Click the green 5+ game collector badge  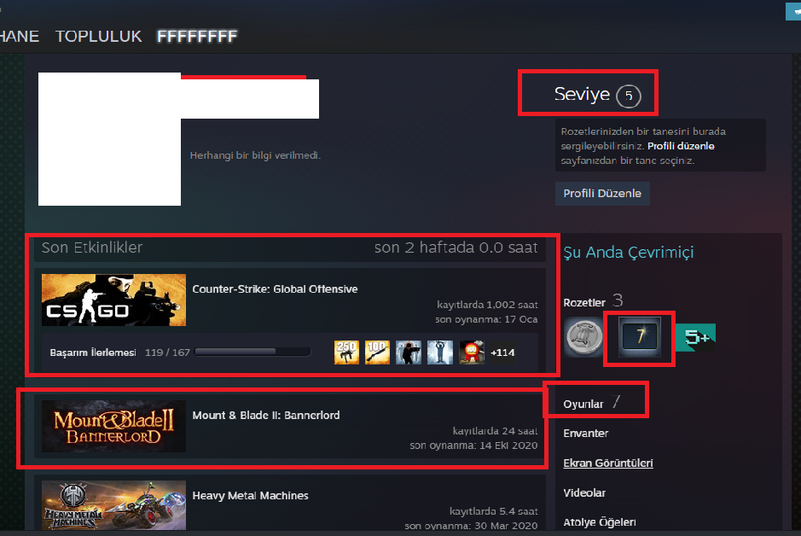tap(696, 337)
